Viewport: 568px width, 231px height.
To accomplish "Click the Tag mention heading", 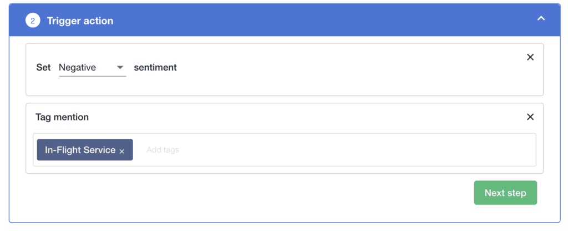I will coord(62,117).
